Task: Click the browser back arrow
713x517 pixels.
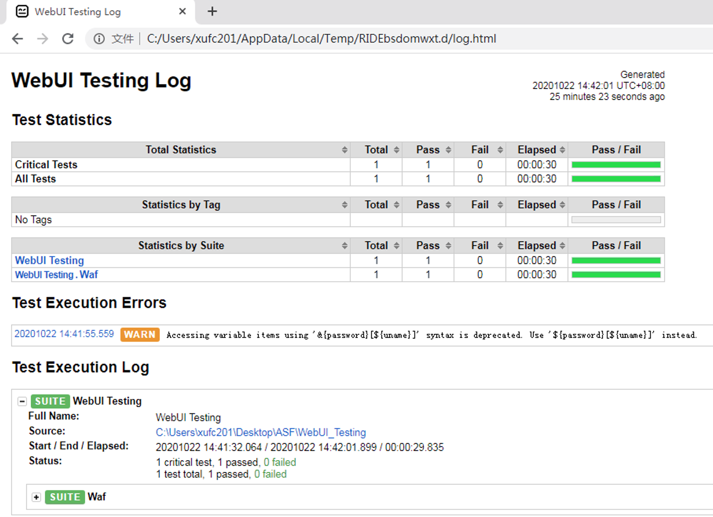Action: 18,38
